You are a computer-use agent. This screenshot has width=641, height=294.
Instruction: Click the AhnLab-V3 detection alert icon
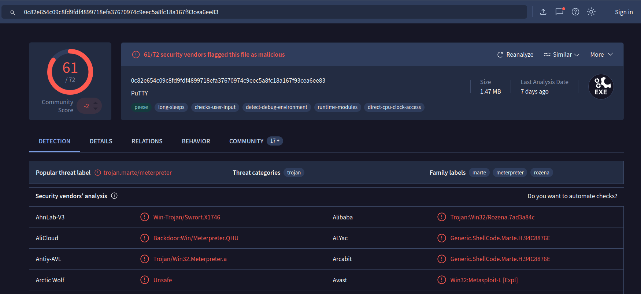(145, 217)
